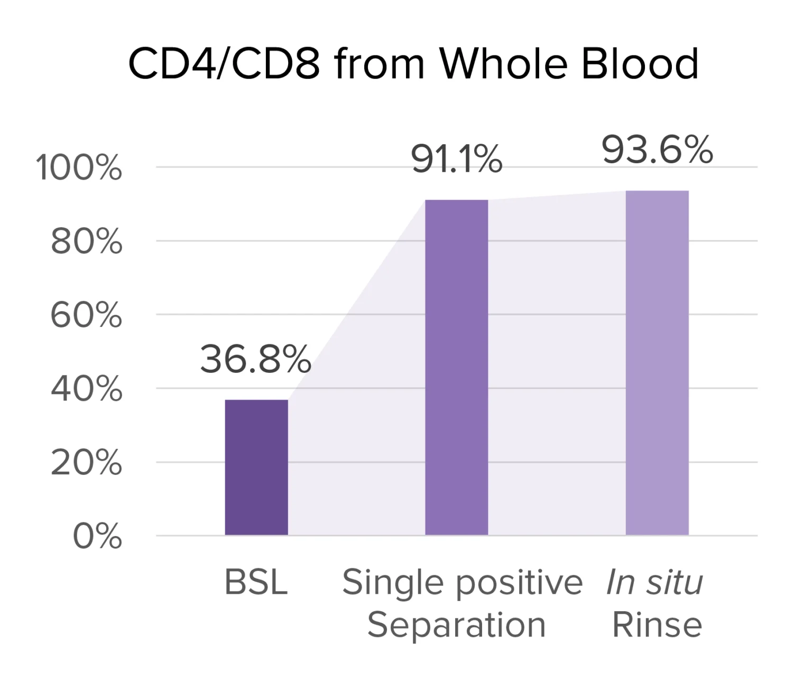This screenshot has height=684, width=812.
Task: Click the 91.1% data label
Action: coord(456,159)
